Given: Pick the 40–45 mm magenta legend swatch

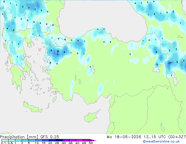Looking at the screenshot, I should click(x=80, y=140).
